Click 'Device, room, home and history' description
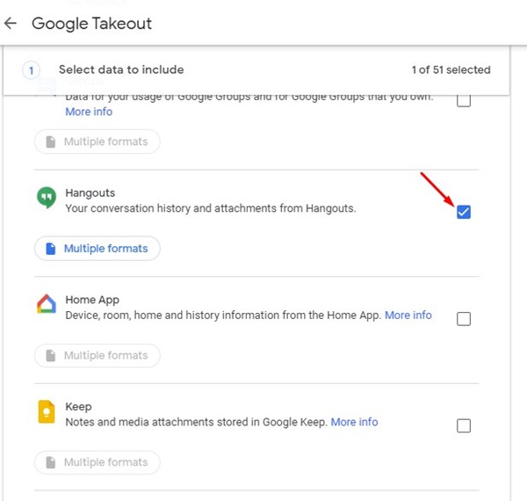The image size is (527, 501). coord(223,315)
